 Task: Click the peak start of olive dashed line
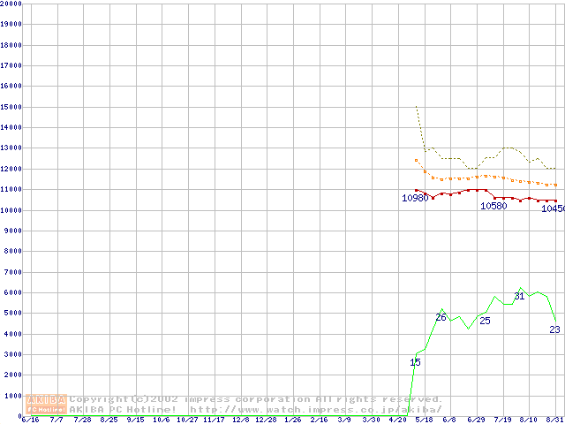pos(416,107)
